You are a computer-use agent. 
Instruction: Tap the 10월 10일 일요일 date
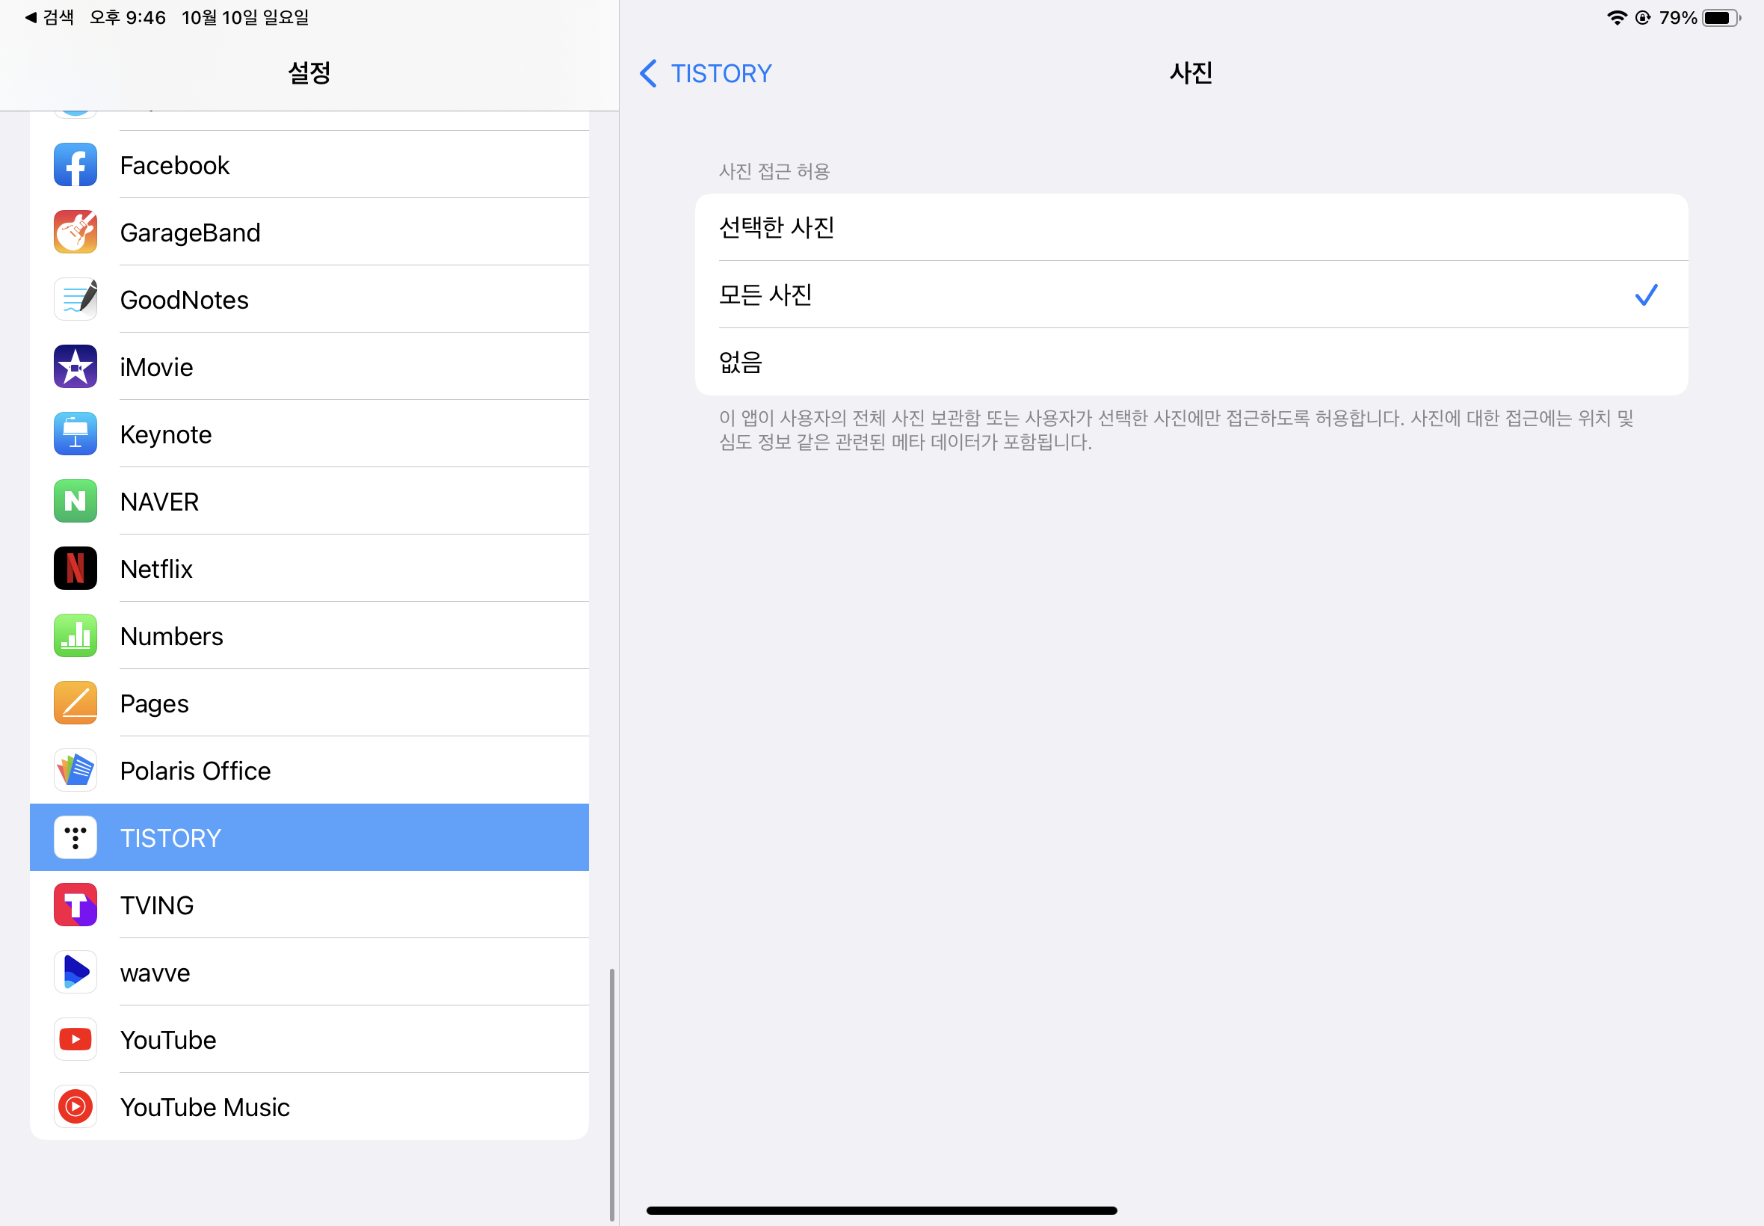click(x=245, y=18)
